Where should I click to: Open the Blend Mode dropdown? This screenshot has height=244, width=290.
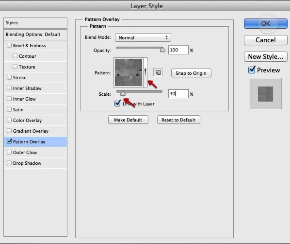(x=143, y=37)
